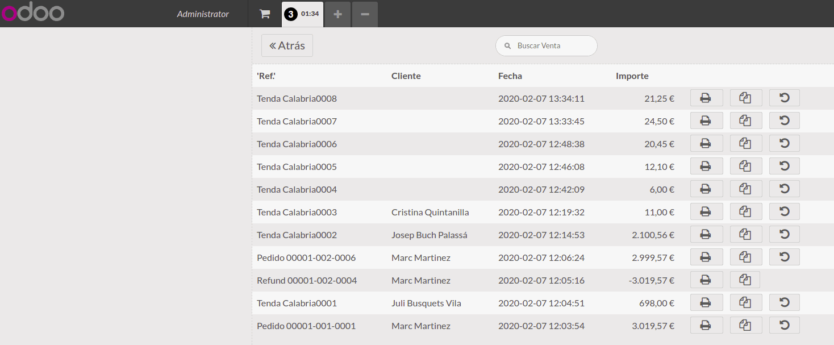Return Juli Busquets Vila's order
Viewport: 834px width, 345px height.
click(784, 302)
